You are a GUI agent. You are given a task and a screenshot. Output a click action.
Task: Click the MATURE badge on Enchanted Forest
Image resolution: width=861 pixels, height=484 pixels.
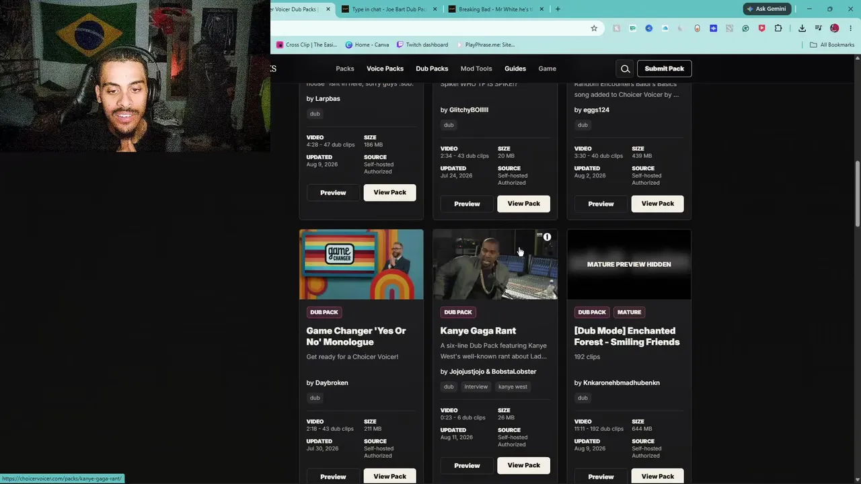629,312
